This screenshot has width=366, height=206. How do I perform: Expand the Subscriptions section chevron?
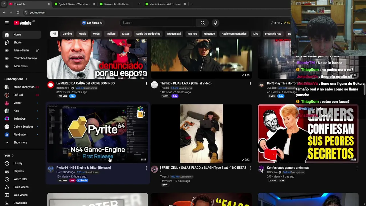[26, 79]
